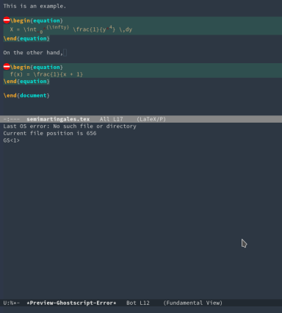Image resolution: width=282 pixels, height=313 pixels.
Task: Click the (Fundamental View) mode indicator
Action: point(193,303)
